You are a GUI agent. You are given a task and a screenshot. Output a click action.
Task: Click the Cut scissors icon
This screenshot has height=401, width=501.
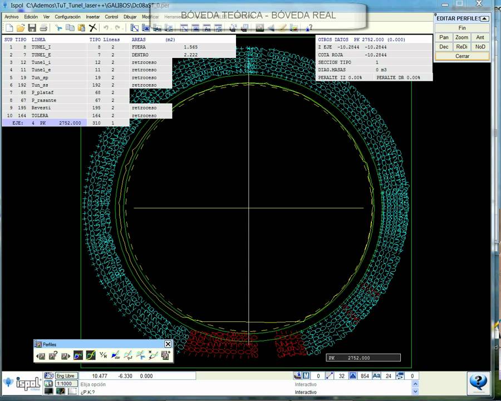[58, 28]
